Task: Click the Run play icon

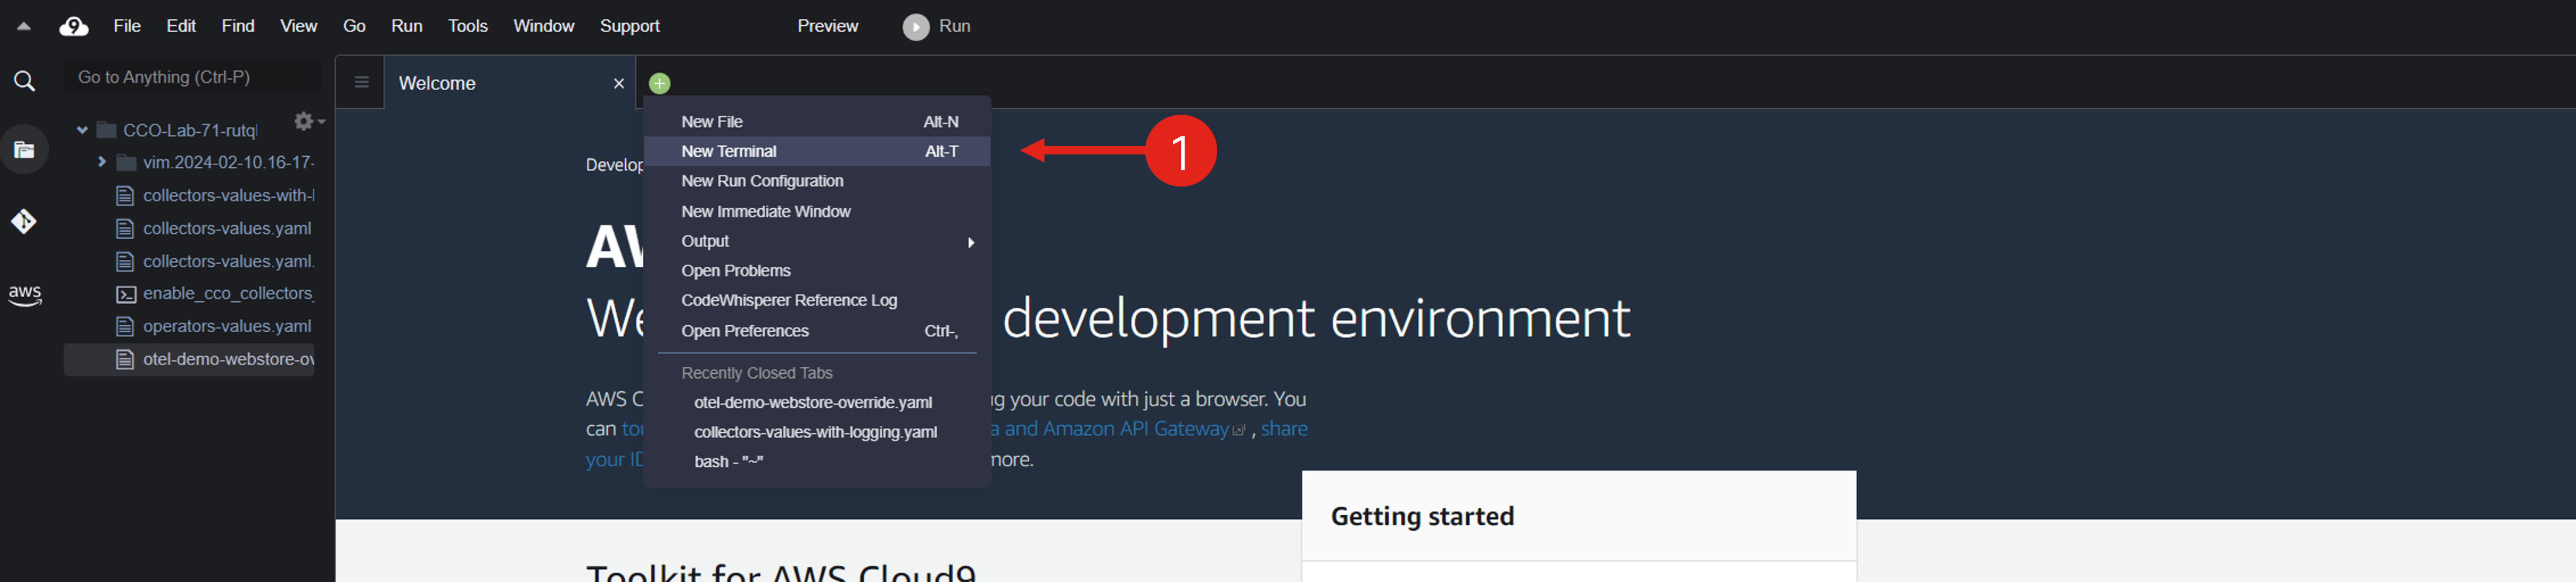Action: point(915,27)
